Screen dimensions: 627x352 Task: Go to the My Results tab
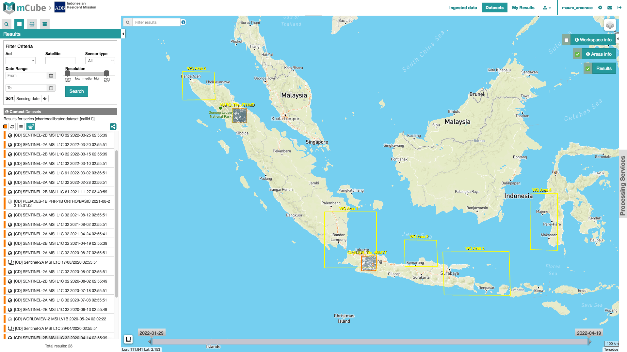coord(523,8)
